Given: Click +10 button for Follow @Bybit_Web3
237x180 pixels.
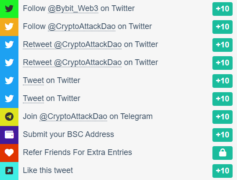Looking at the screenshot, I should [223, 9].
